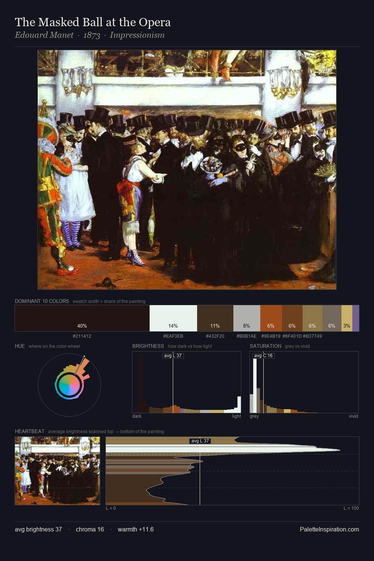
Task: Open the PaletteInspiration.com link
Action: pos(329,529)
